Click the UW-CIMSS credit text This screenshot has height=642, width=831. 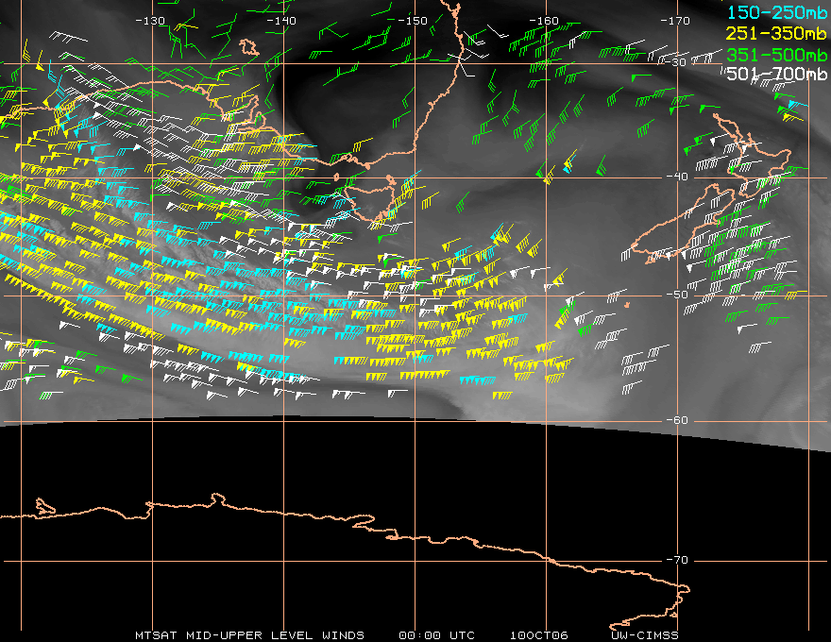(x=645, y=635)
